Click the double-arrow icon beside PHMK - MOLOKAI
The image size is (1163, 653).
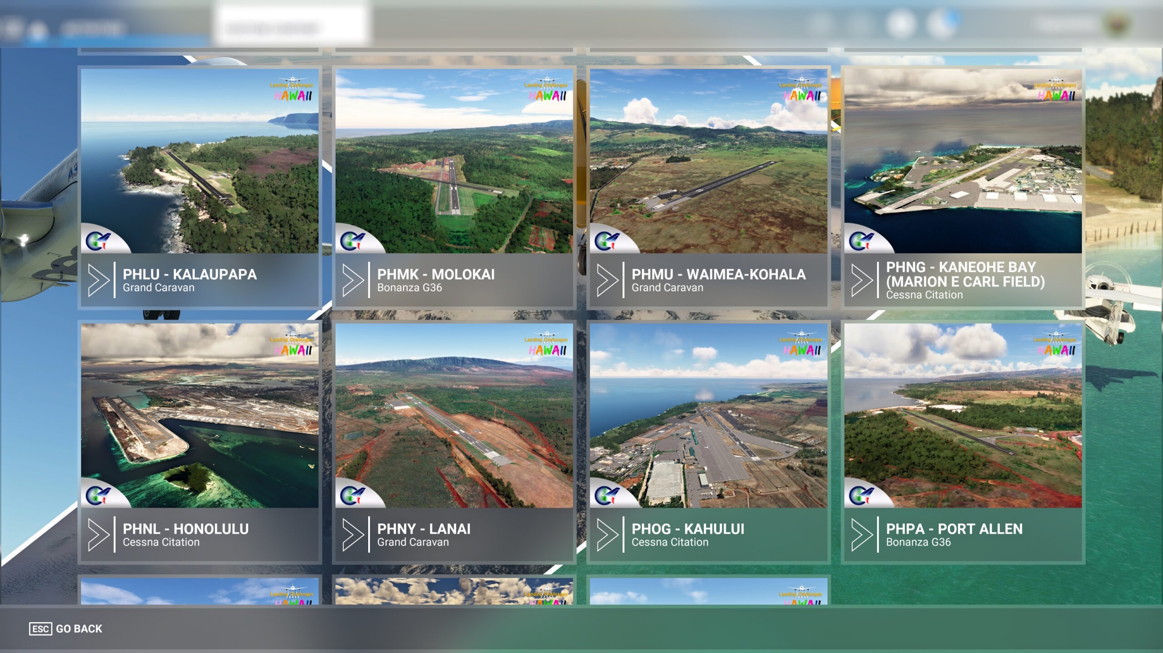(353, 280)
